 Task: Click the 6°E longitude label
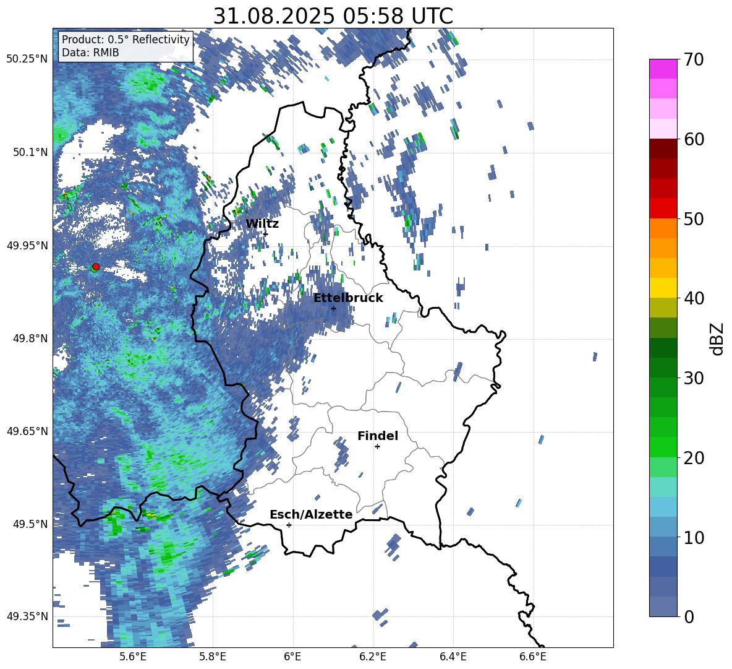[292, 657]
